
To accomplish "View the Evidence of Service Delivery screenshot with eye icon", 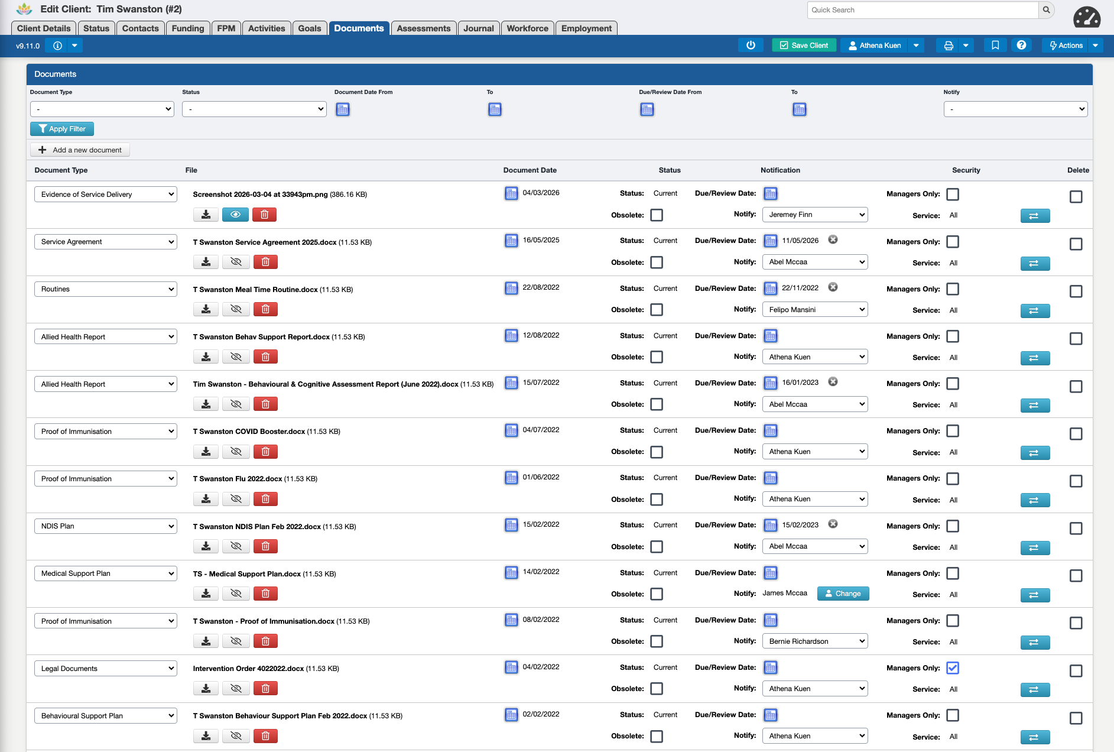I will (235, 215).
